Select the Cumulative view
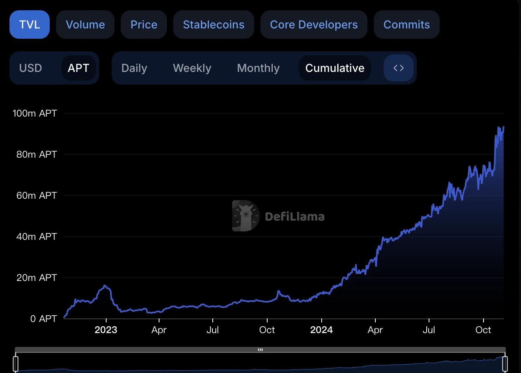 point(335,68)
